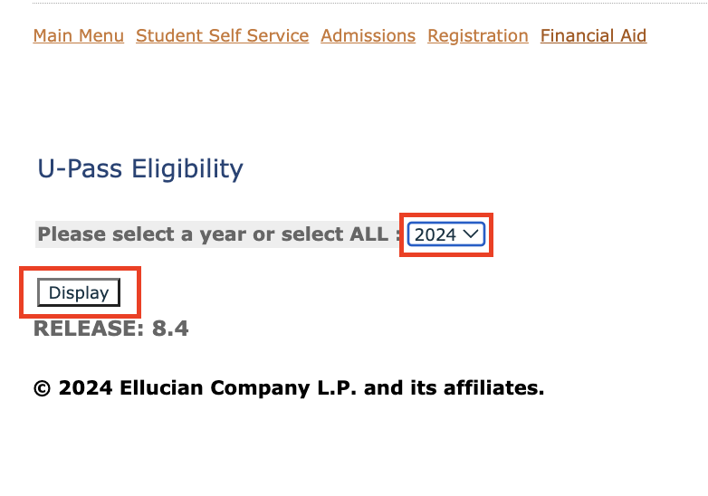Screen dimensions: 708x496
Task: Click the U-Pass Eligibility heading
Action: (140, 169)
